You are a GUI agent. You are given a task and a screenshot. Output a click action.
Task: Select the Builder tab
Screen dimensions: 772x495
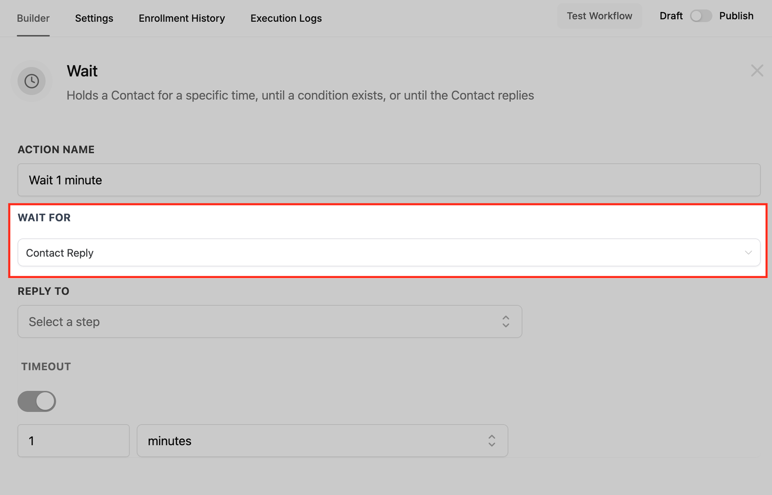click(x=33, y=18)
